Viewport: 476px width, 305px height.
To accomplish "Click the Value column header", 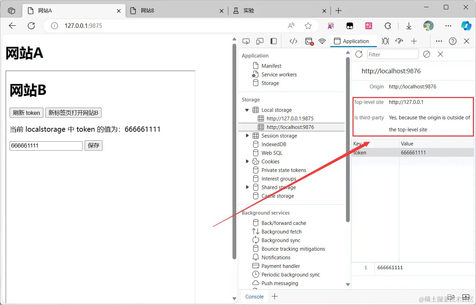I will click(x=437, y=144).
